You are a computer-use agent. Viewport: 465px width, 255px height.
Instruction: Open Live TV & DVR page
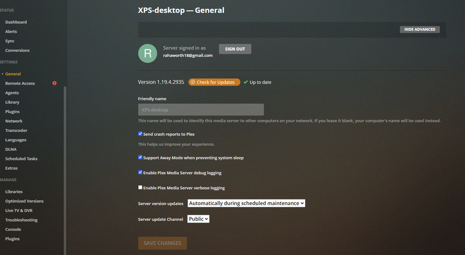click(19, 211)
